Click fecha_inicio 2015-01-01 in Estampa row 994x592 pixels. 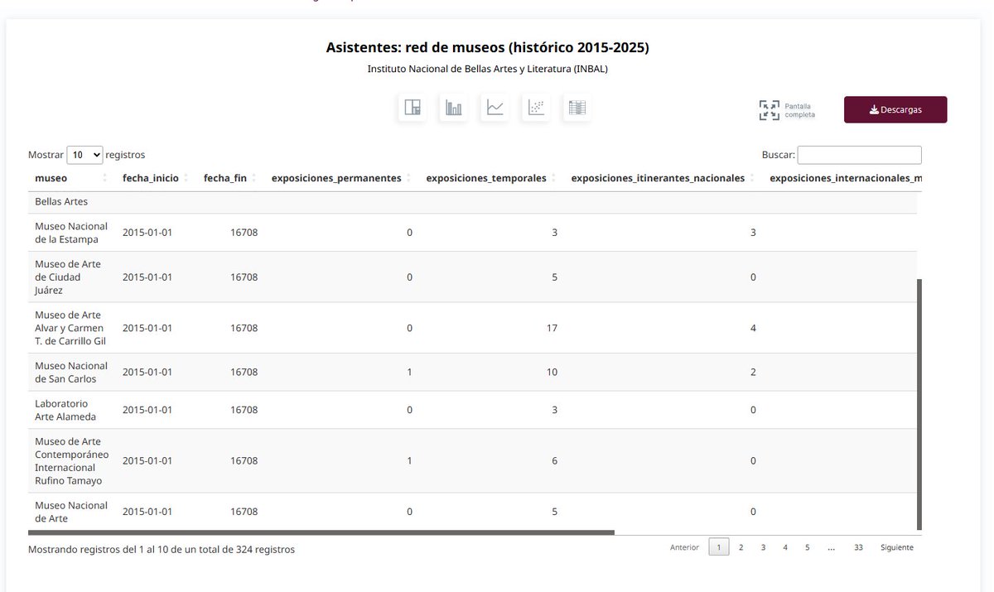[147, 233]
